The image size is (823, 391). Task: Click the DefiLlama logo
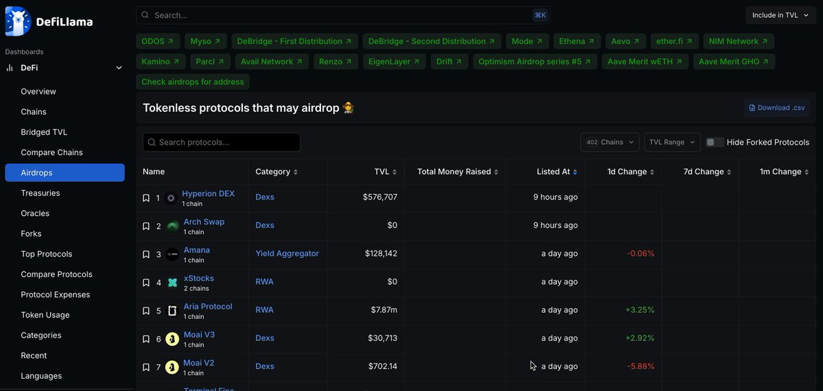[49, 21]
